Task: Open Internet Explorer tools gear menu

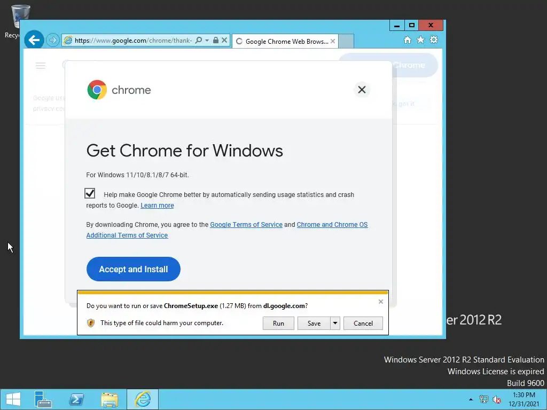Action: point(434,40)
